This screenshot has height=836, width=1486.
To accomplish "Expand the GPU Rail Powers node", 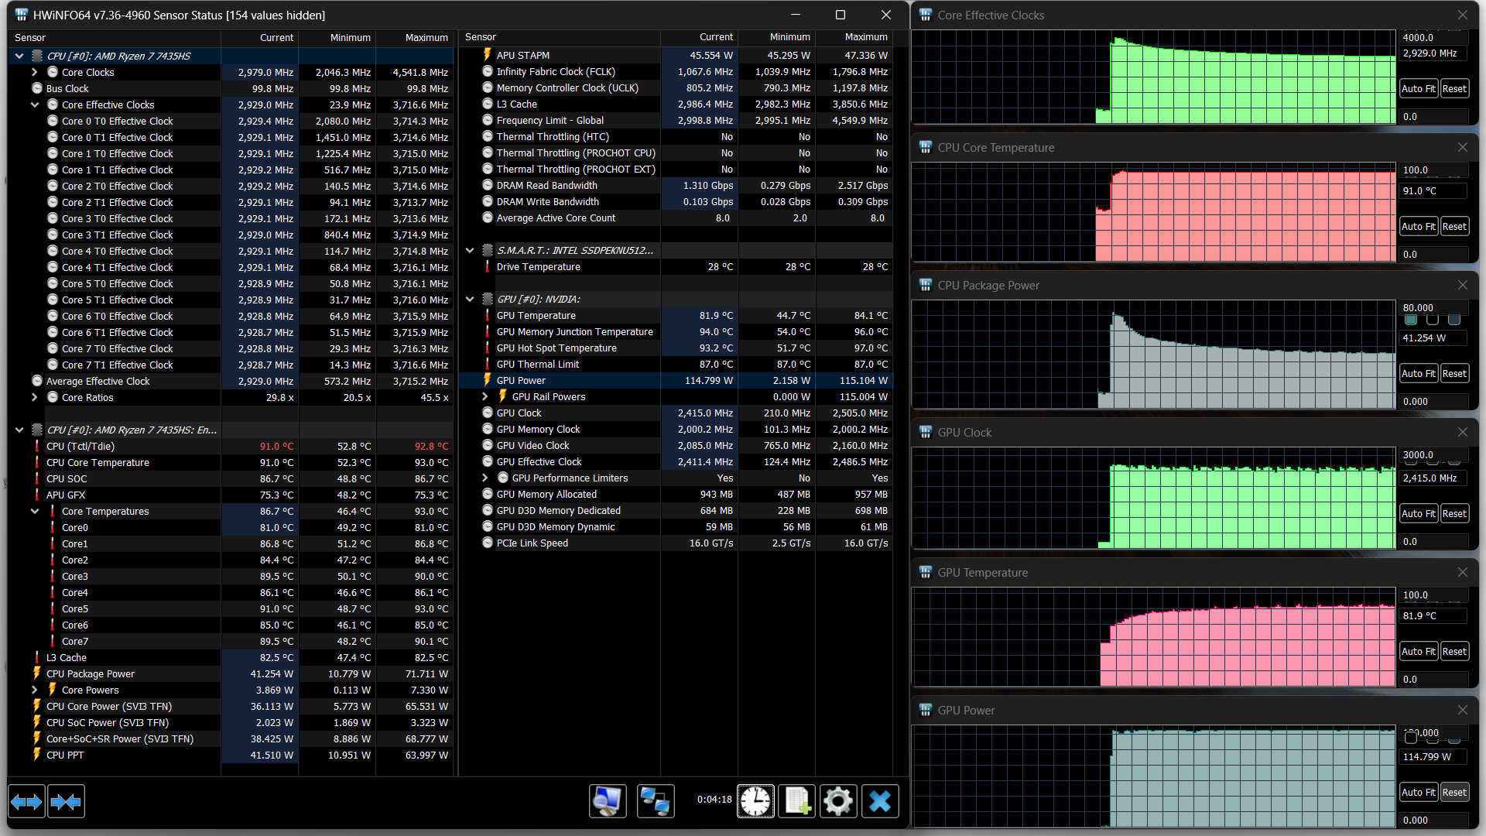I will click(485, 396).
